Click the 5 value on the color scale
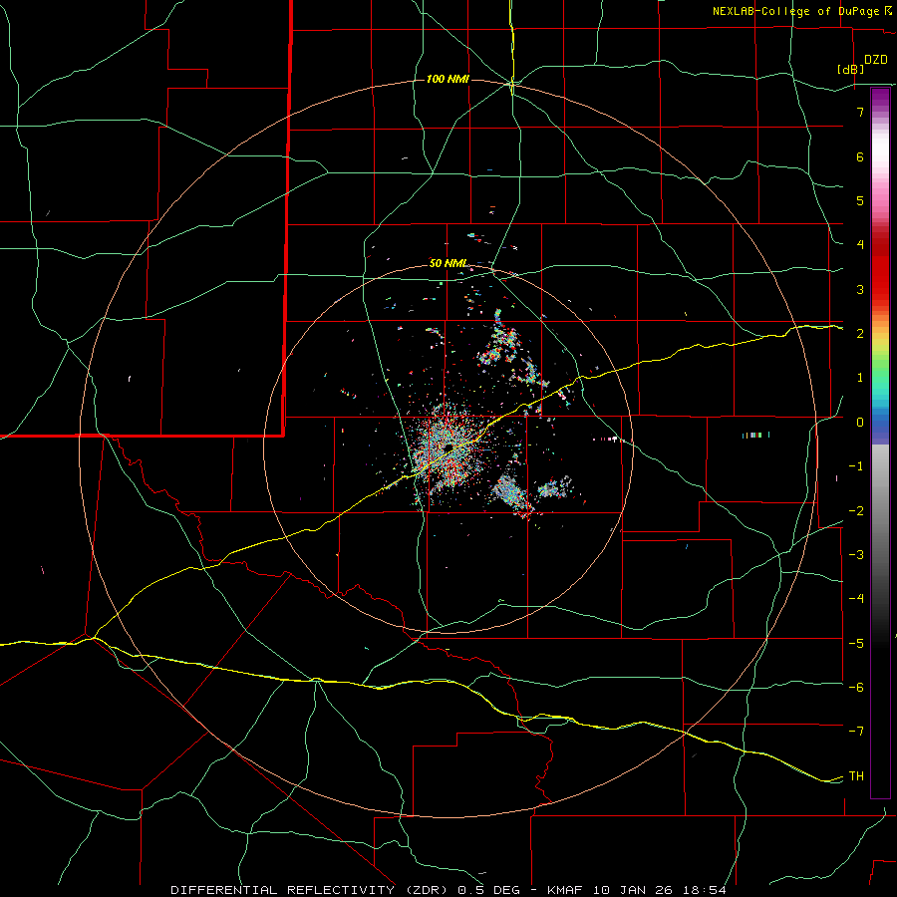This screenshot has width=897, height=897. click(x=860, y=200)
